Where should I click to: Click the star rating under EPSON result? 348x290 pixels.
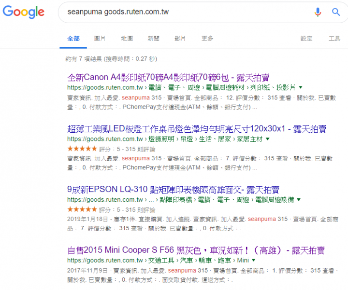82,209
